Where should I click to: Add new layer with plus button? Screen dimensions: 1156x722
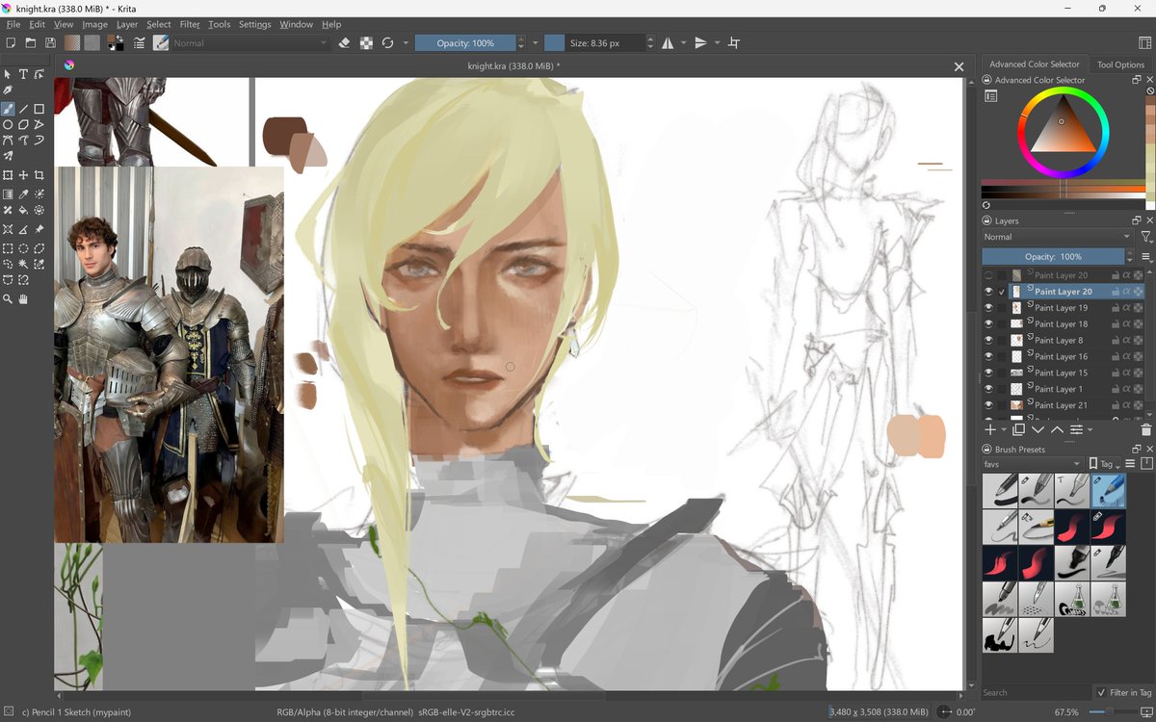click(x=989, y=429)
